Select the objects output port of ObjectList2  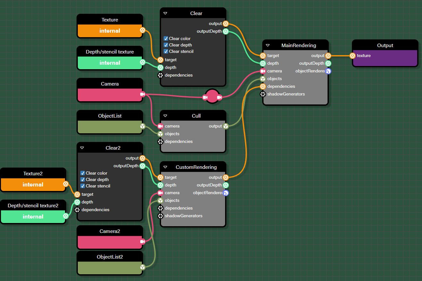click(142, 267)
